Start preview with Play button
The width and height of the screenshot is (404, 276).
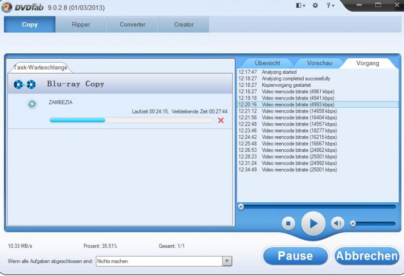[313, 224]
